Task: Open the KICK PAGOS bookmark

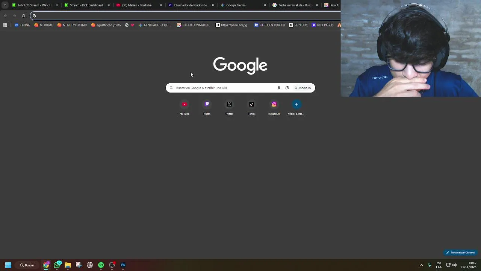Action: pos(322,25)
